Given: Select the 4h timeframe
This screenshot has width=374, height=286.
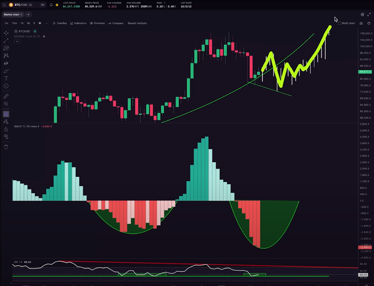Looking at the screenshot, I should pyautogui.click(x=29, y=23).
